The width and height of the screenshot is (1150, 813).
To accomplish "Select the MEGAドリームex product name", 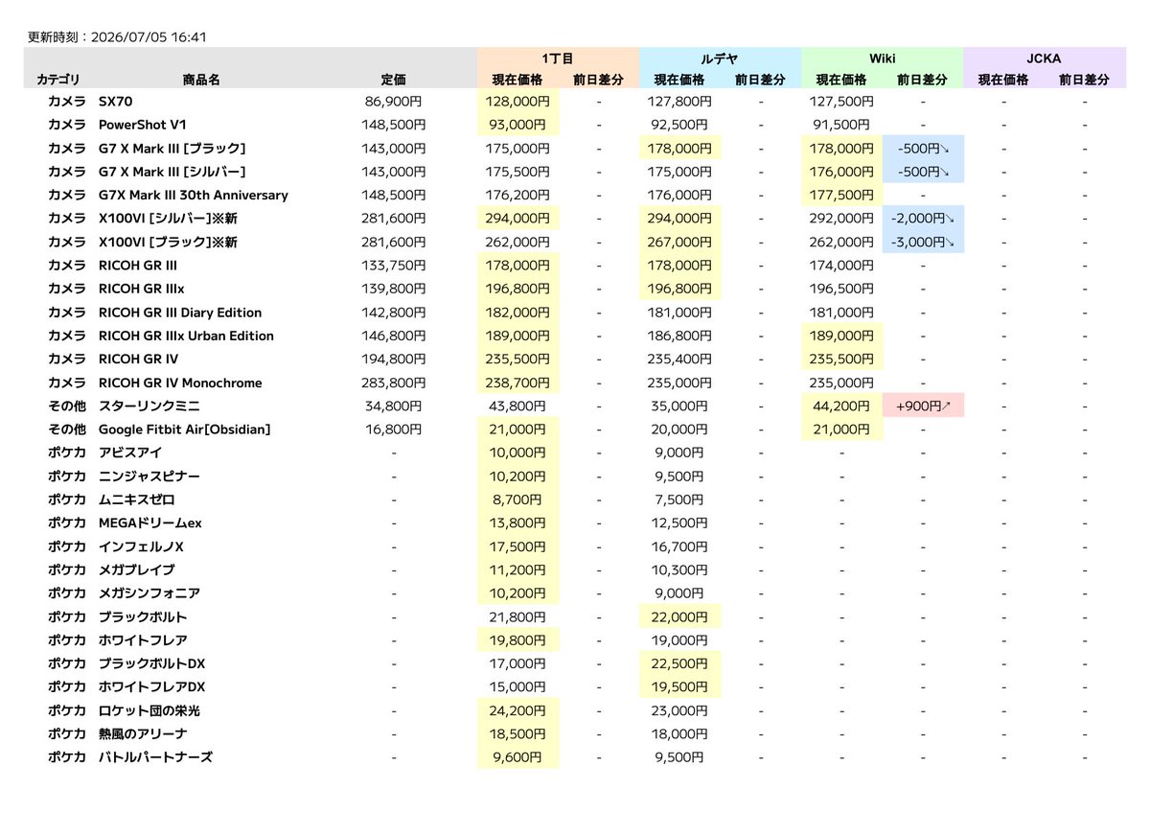I will click(150, 523).
